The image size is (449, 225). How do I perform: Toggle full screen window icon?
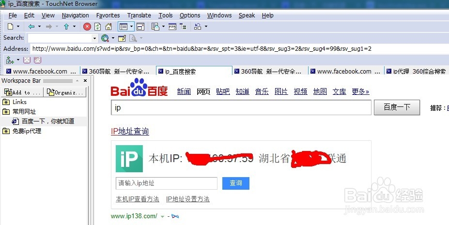[x=140, y=27]
